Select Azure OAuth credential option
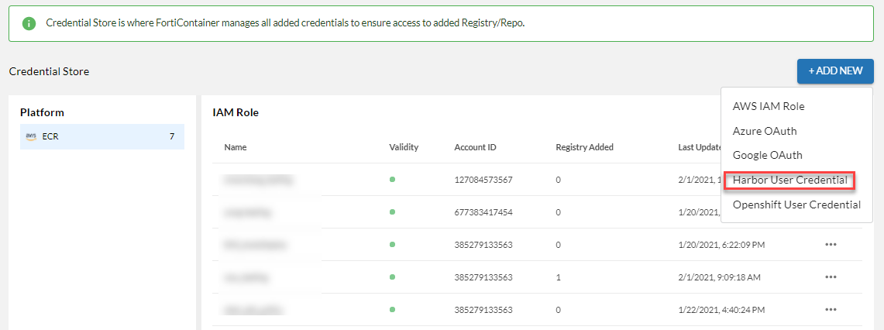 [x=765, y=131]
